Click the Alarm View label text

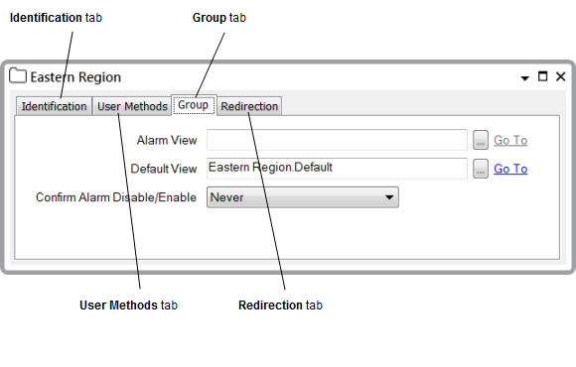[167, 140]
